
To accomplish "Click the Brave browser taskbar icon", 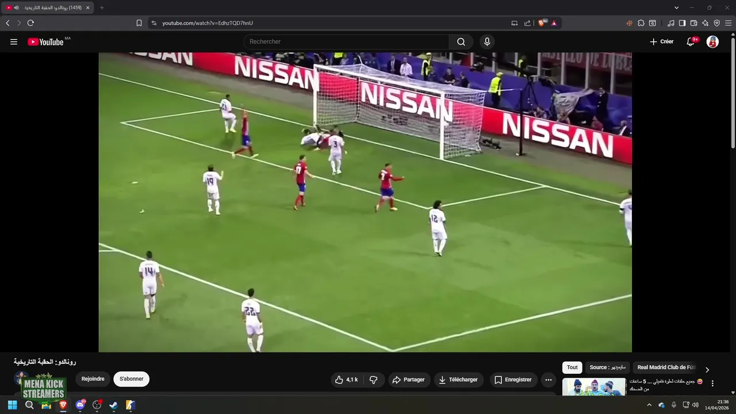I will 63,405.
